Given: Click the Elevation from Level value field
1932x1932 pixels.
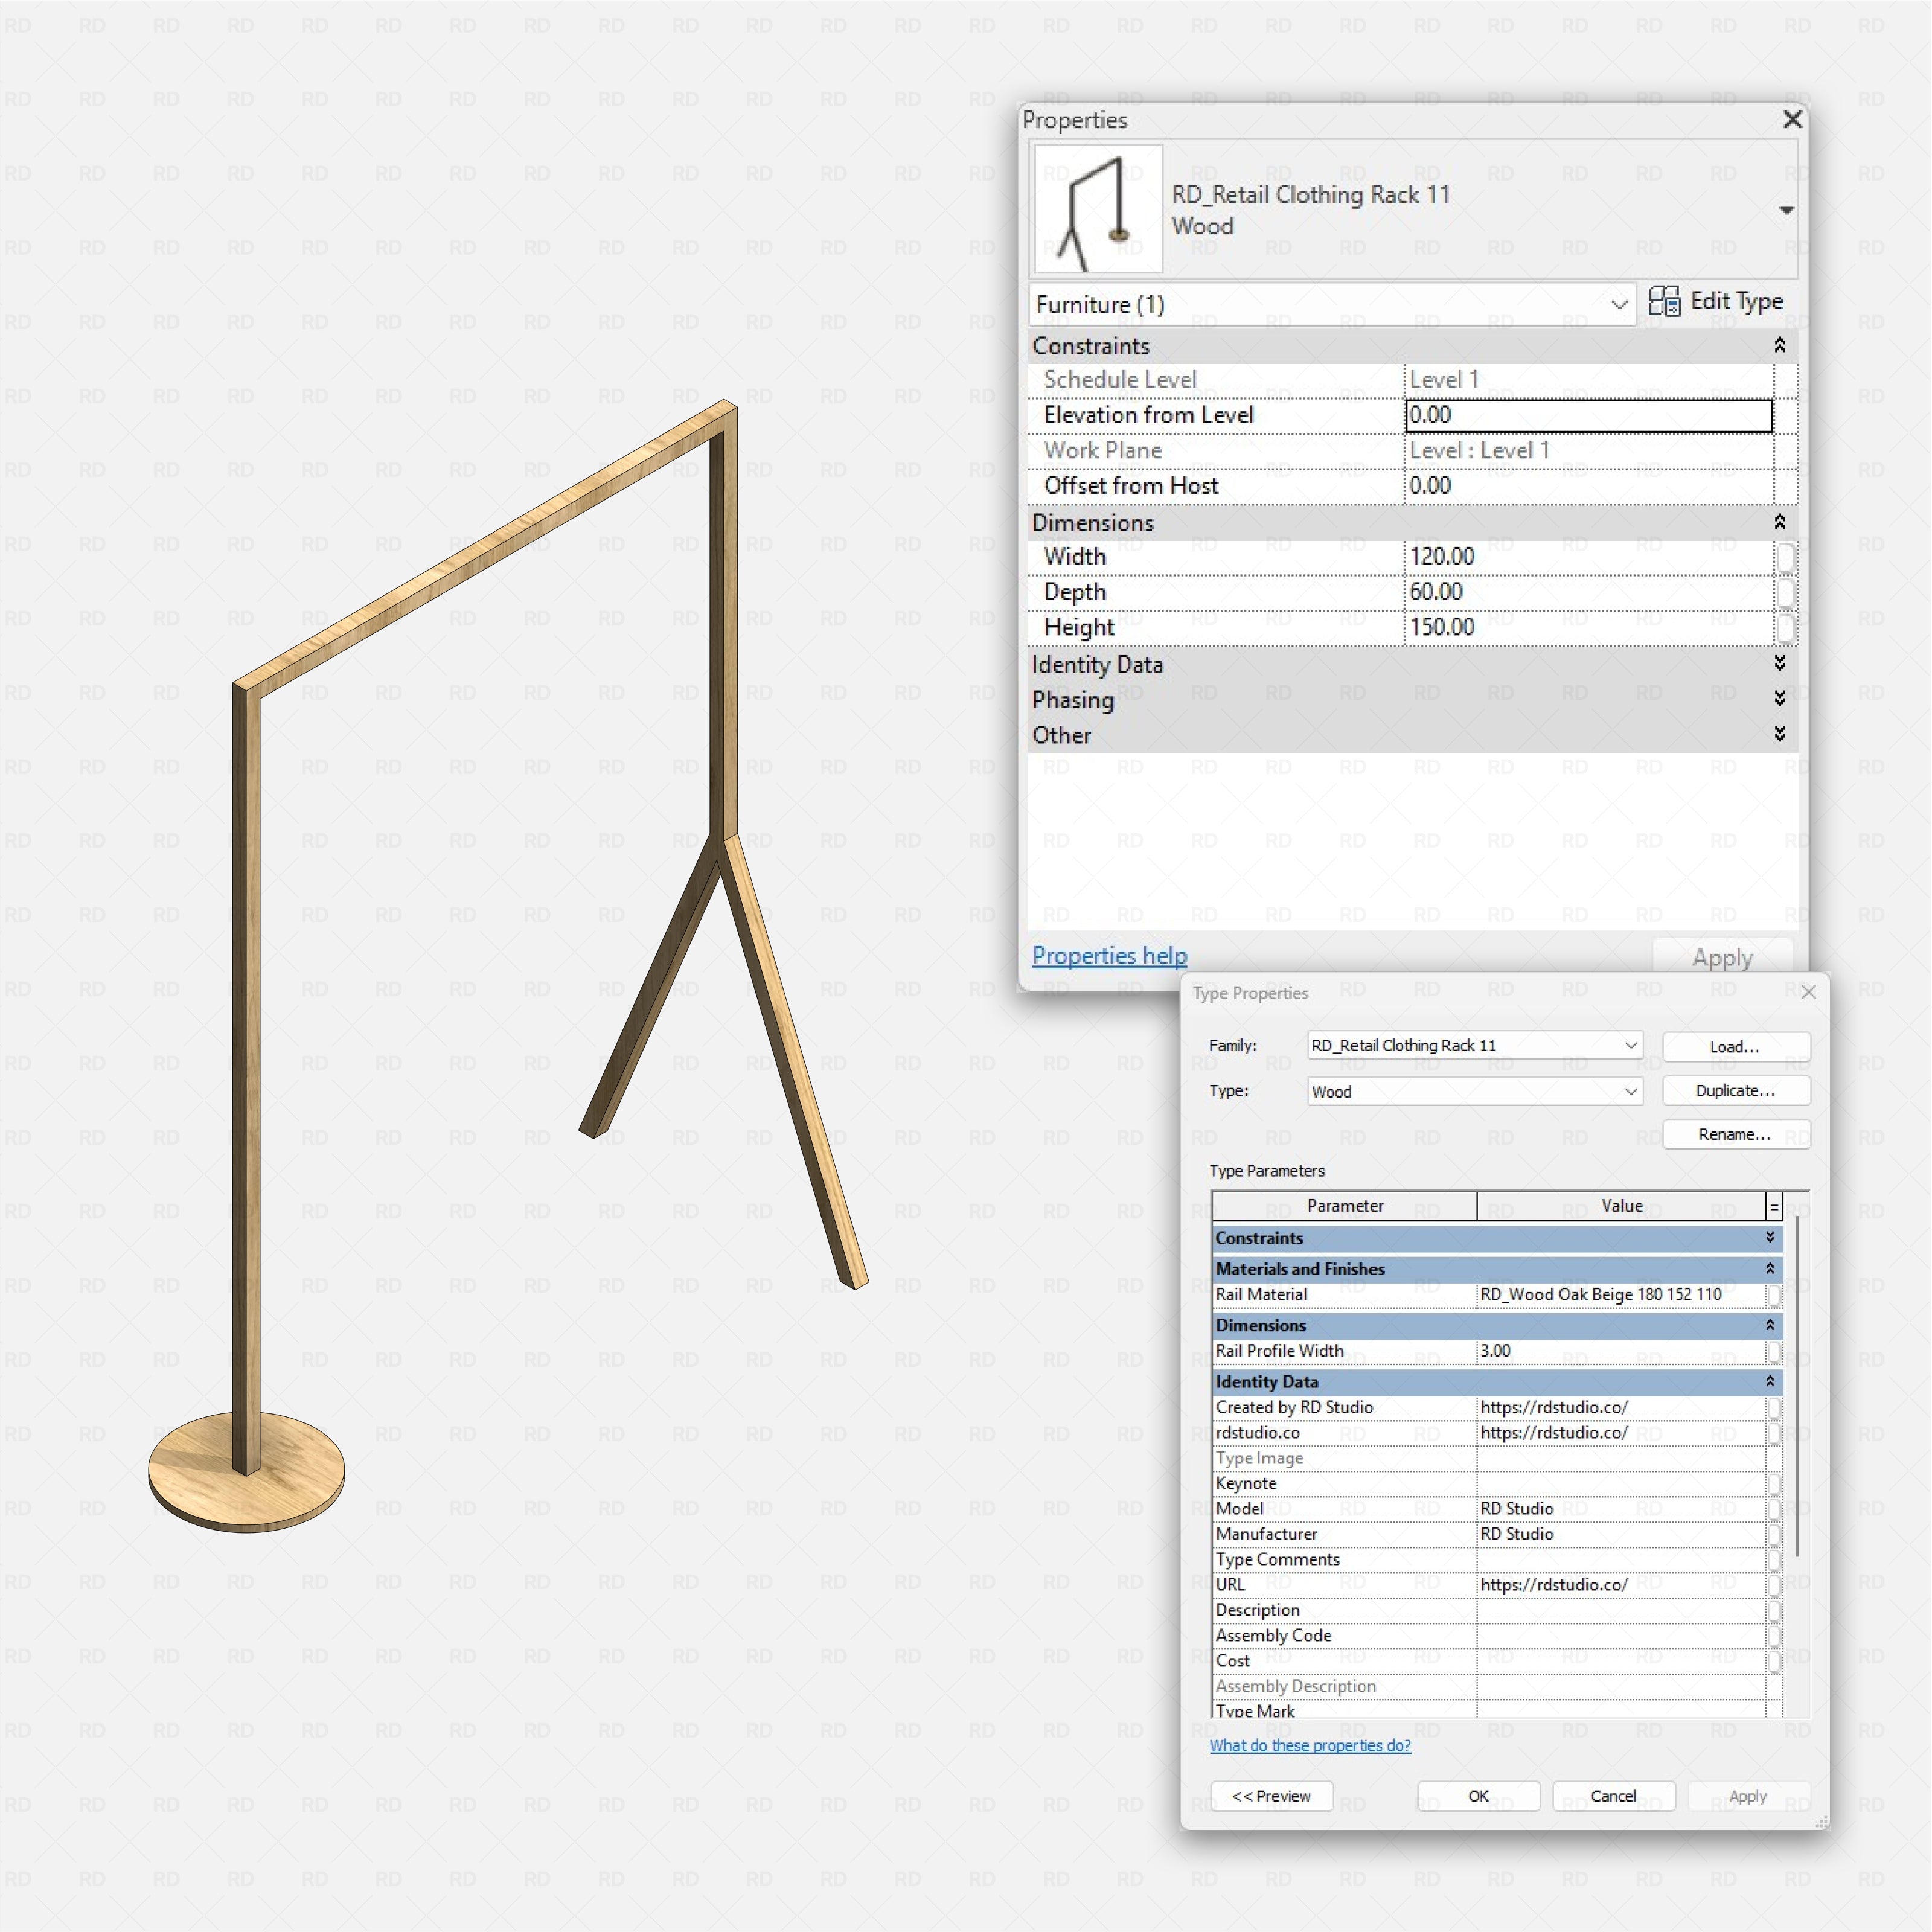Looking at the screenshot, I should (x=1588, y=415).
